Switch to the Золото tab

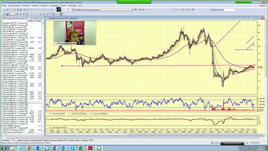tap(71, 140)
